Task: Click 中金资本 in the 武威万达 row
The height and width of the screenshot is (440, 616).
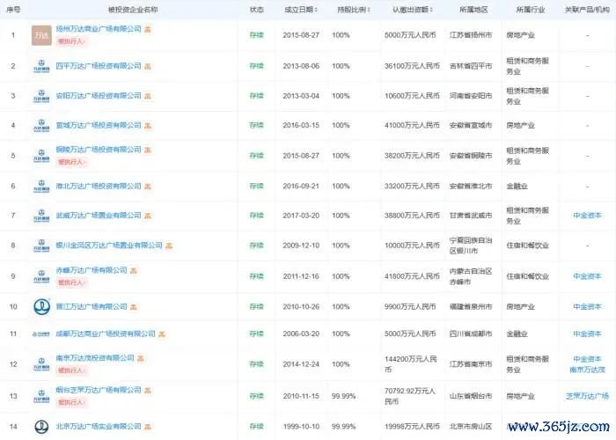Action: (x=587, y=216)
